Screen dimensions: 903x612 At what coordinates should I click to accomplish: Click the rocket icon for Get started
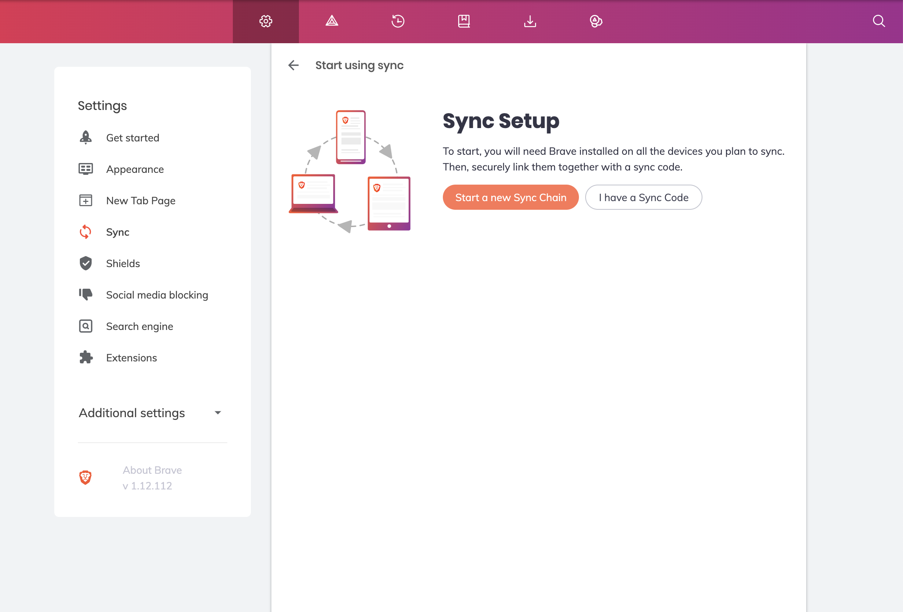(85, 138)
